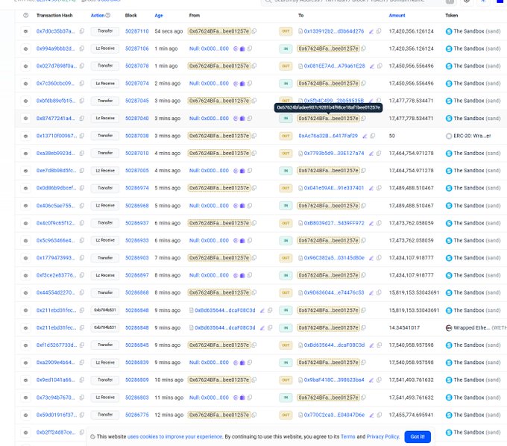
Task: Copy address 0x7793b5d9...33E127a74
Action: tap(379, 154)
